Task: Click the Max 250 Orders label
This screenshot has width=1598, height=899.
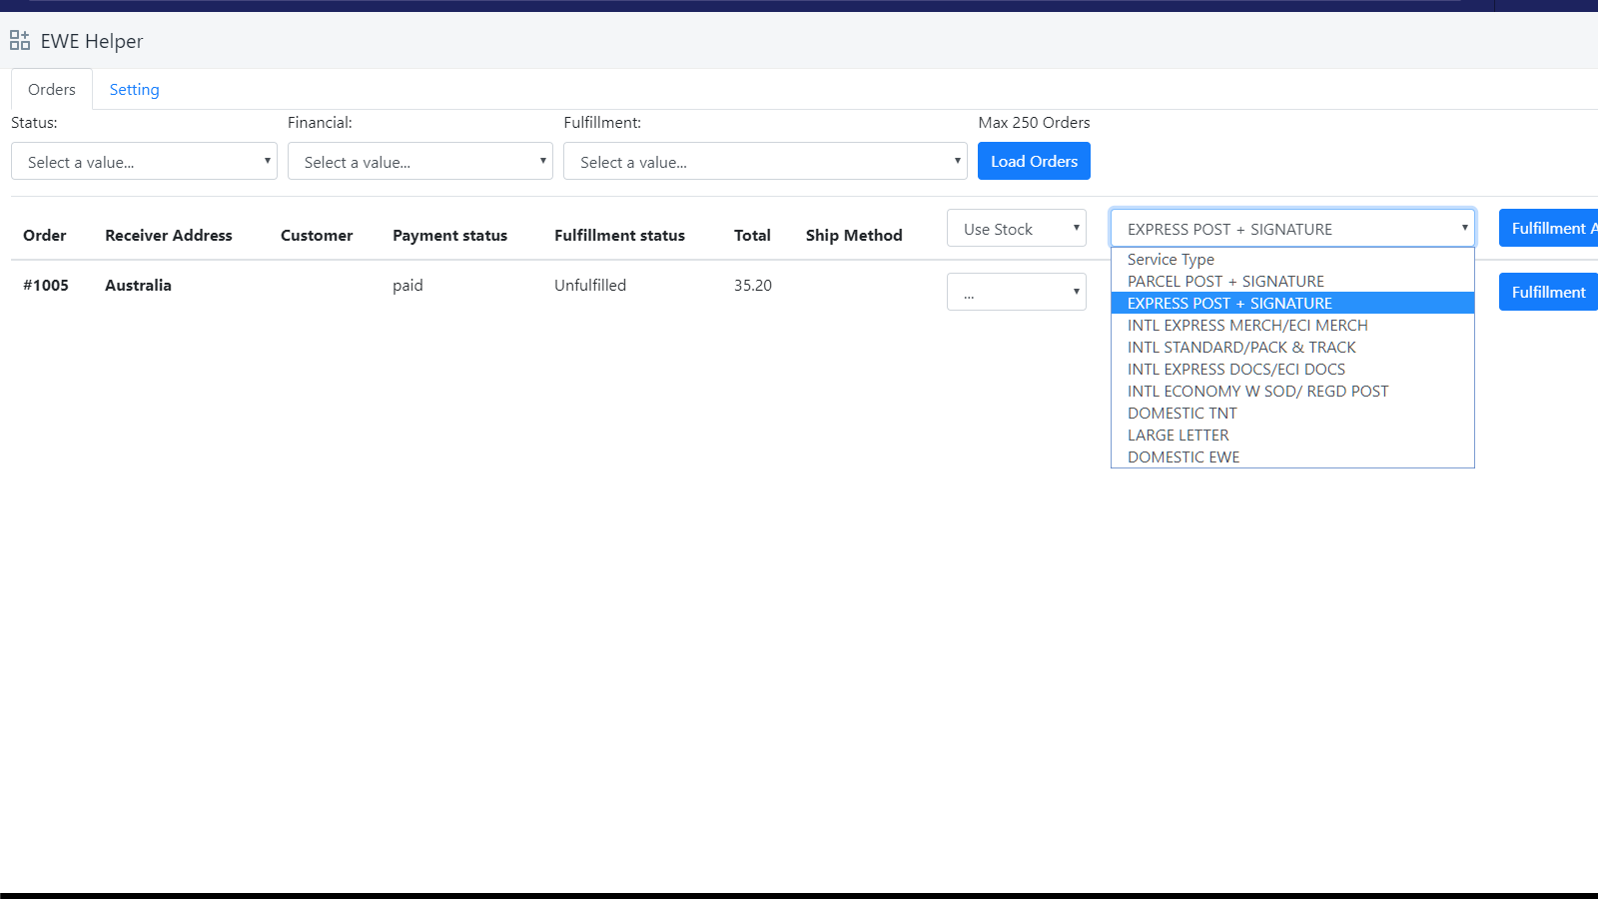Action: coord(1034,122)
